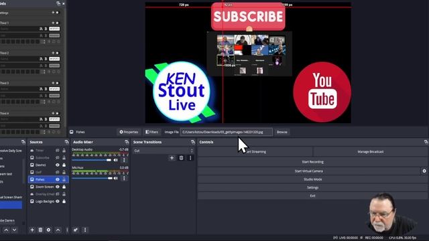Viewport: 429px width, 241px height.
Task: Show the hidden Subscribe source
Action: (x=58, y=158)
